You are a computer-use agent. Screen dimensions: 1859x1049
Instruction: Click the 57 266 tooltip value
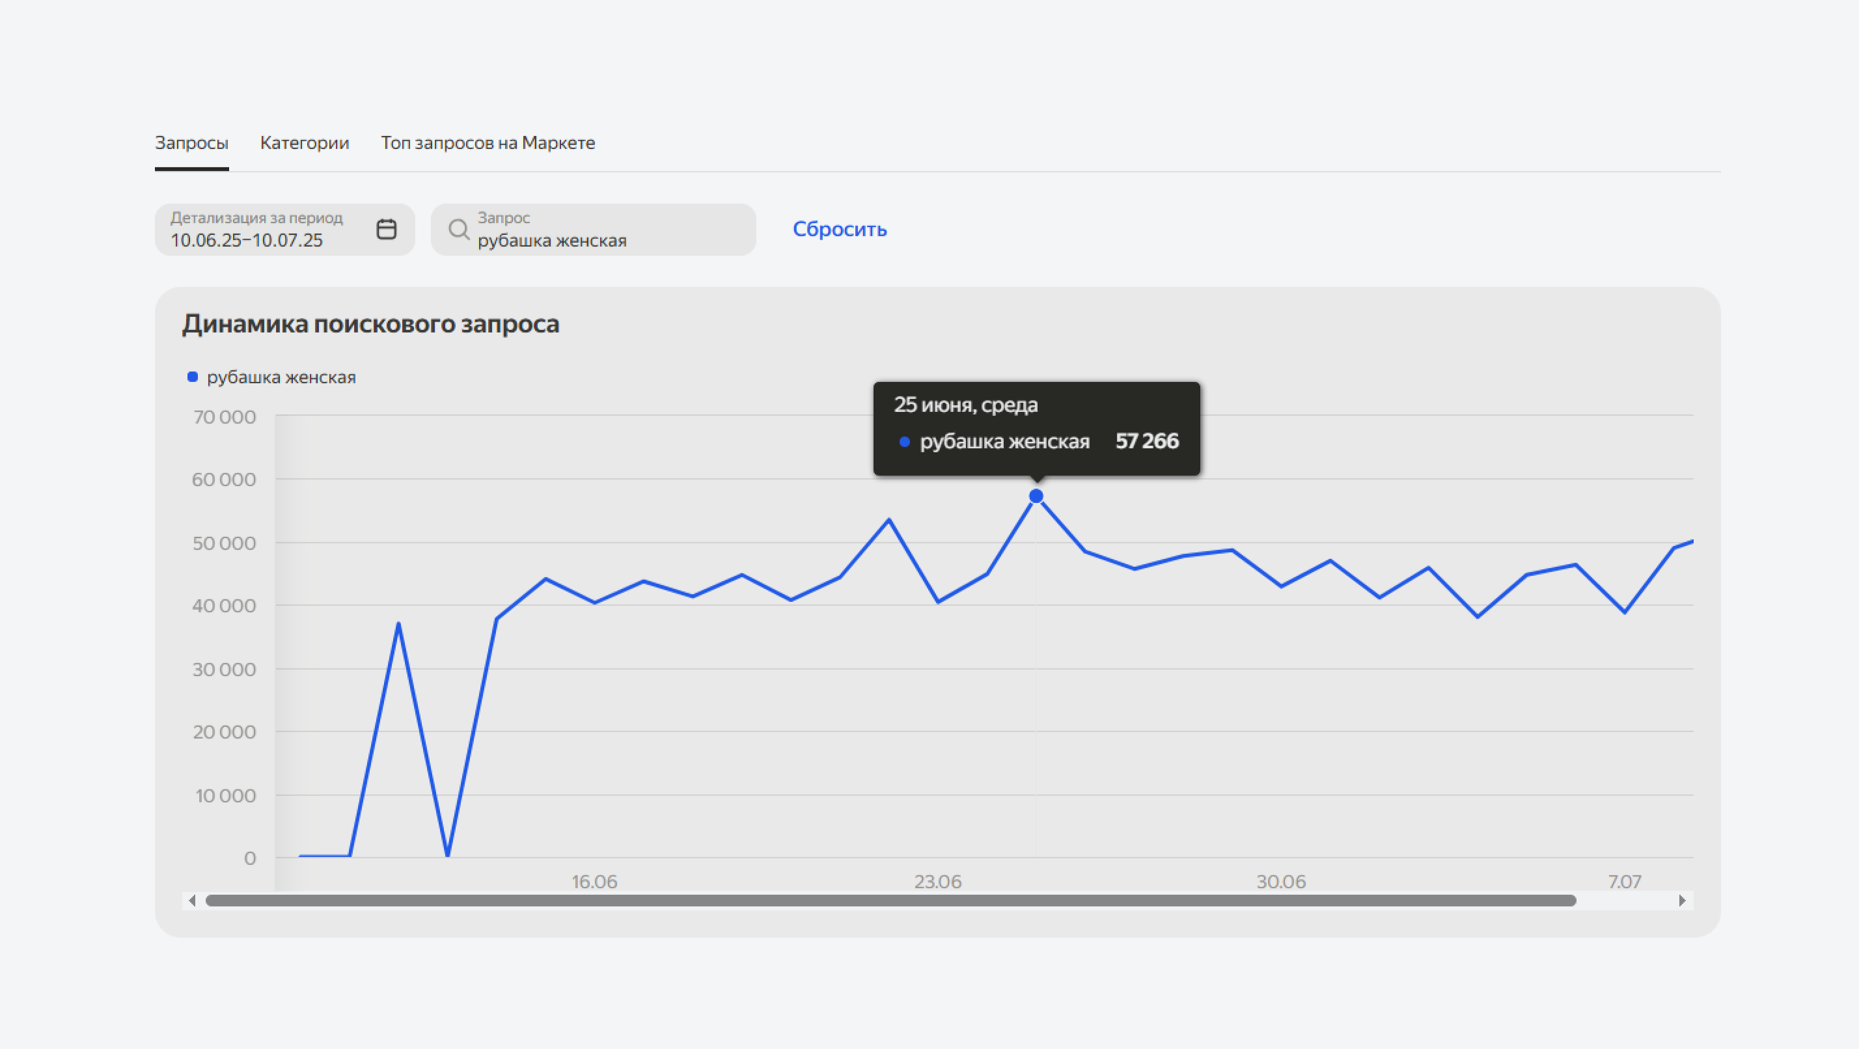(x=1147, y=441)
